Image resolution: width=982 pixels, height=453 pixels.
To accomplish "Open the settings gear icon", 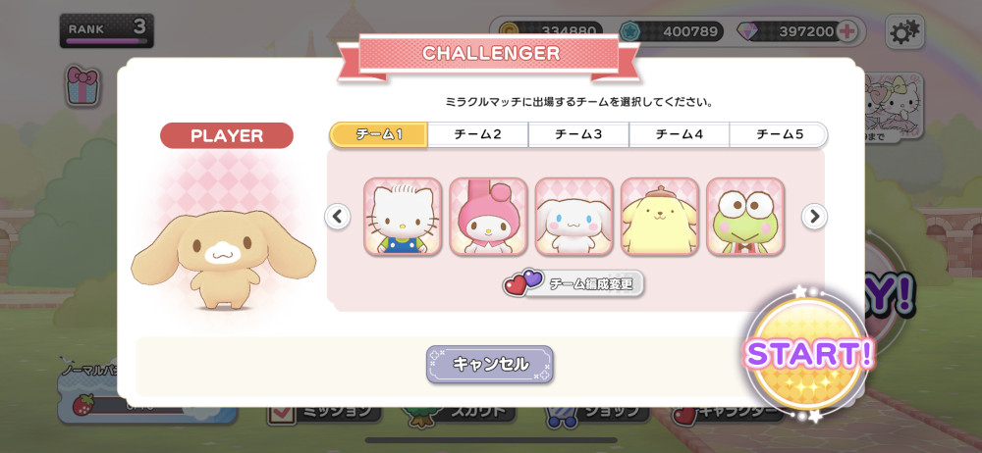I will pos(904,31).
